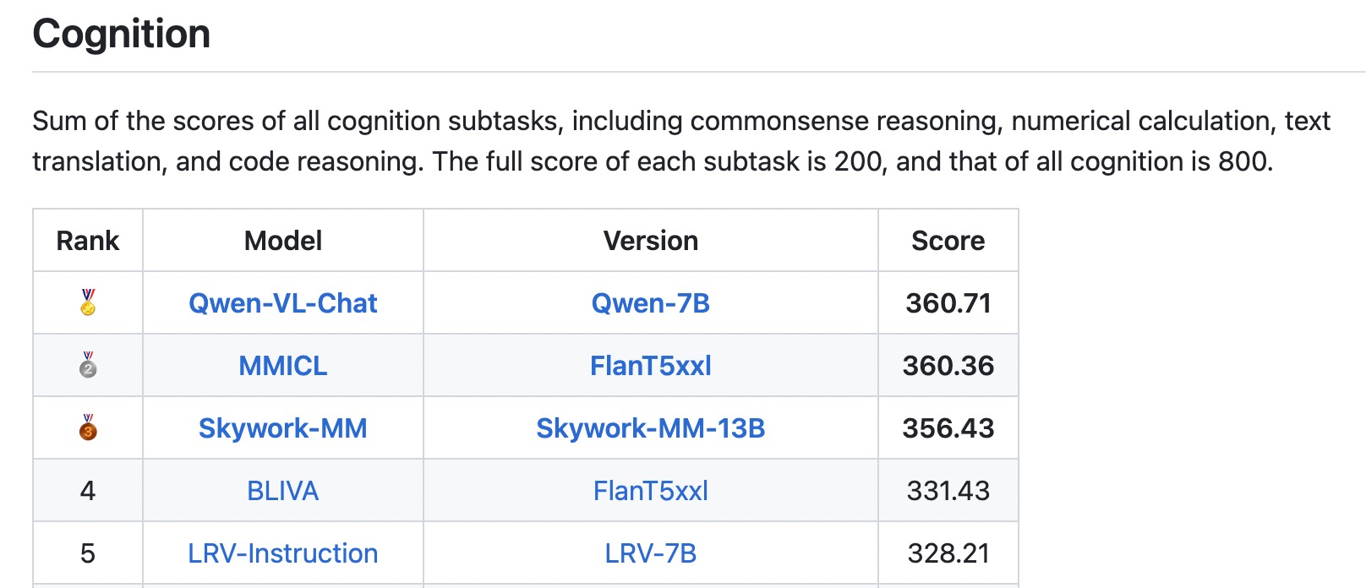Follow the FlanT5xxl link in MMICL row
Screen dimensions: 1366x588
coord(650,366)
